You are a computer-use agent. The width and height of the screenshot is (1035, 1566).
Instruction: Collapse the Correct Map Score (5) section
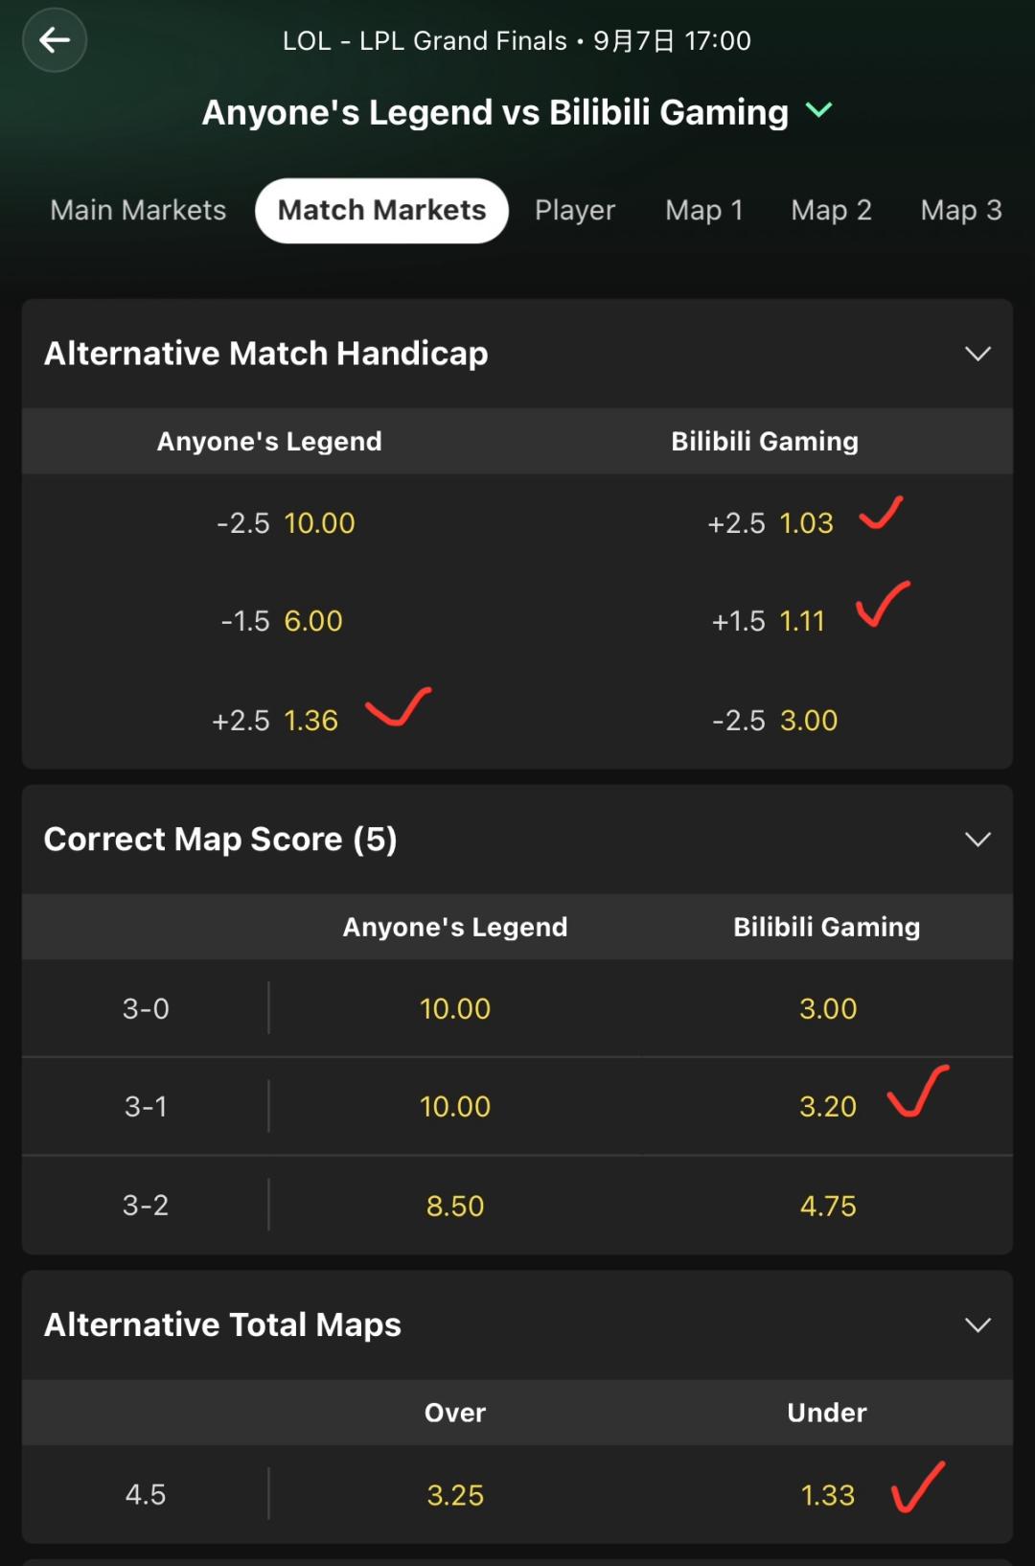pyautogui.click(x=977, y=840)
